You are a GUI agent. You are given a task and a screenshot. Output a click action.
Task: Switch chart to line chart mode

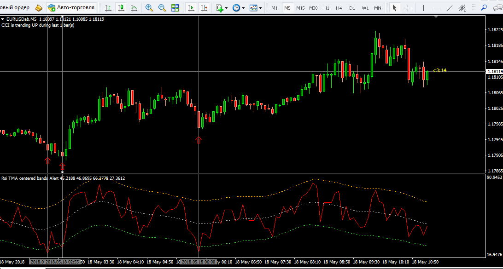pos(134,7)
